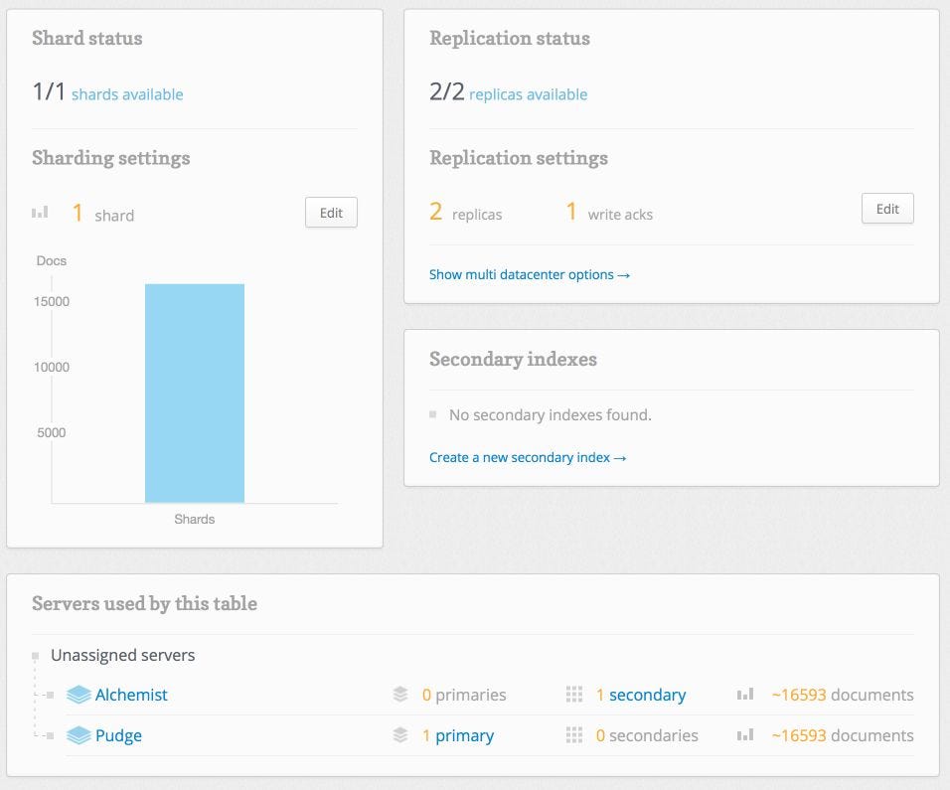Open Create a new secondary index

pyautogui.click(x=528, y=457)
